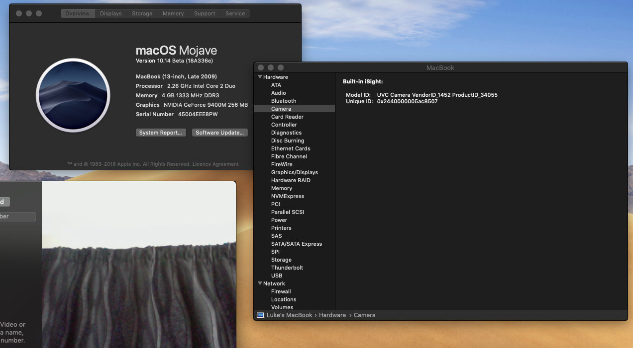Open Graphics/Displays entry
Viewport: 633px width, 348px height.
pos(294,172)
